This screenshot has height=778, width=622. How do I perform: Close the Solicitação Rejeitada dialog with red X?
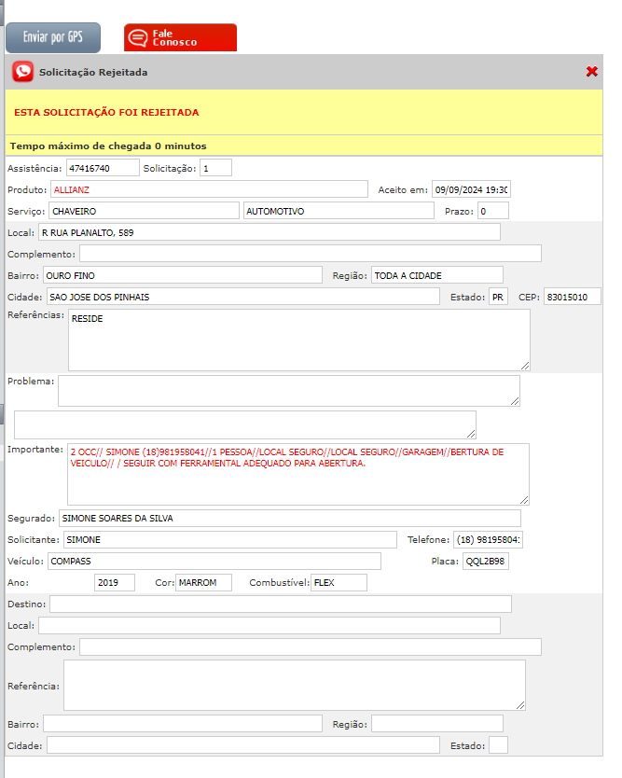pos(591,72)
